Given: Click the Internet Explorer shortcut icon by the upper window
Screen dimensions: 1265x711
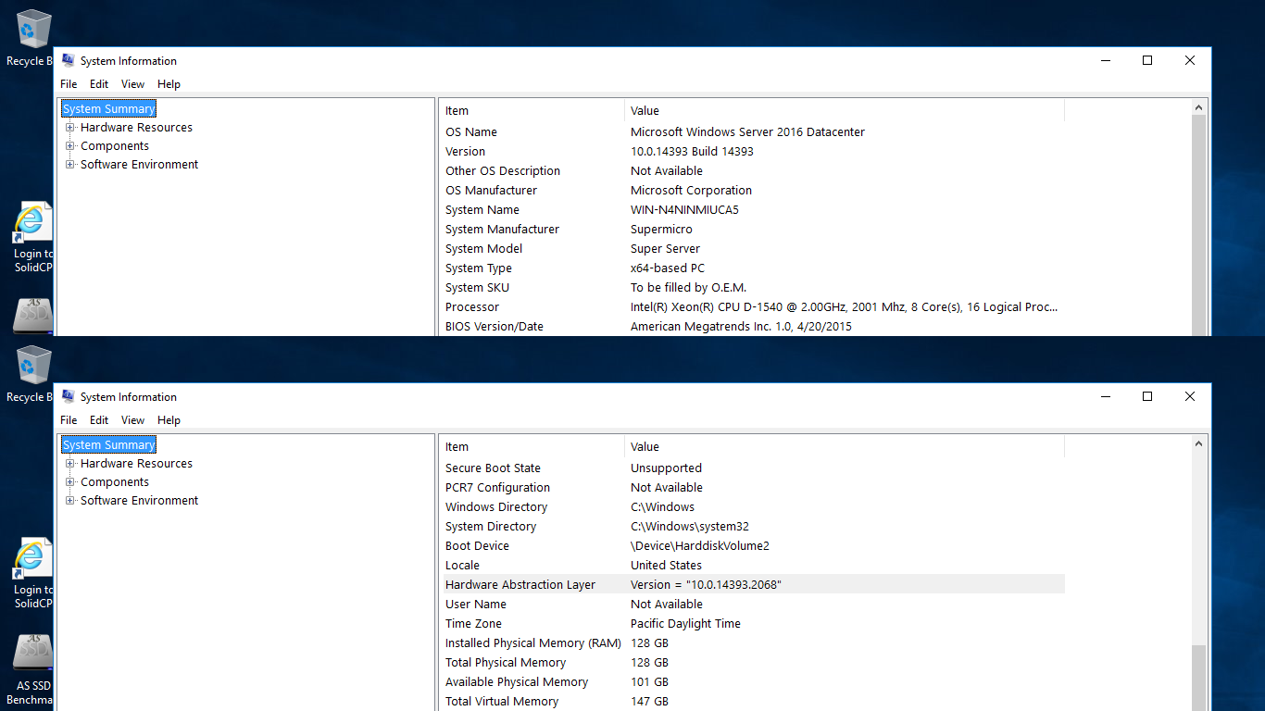Looking at the screenshot, I should point(31,223).
